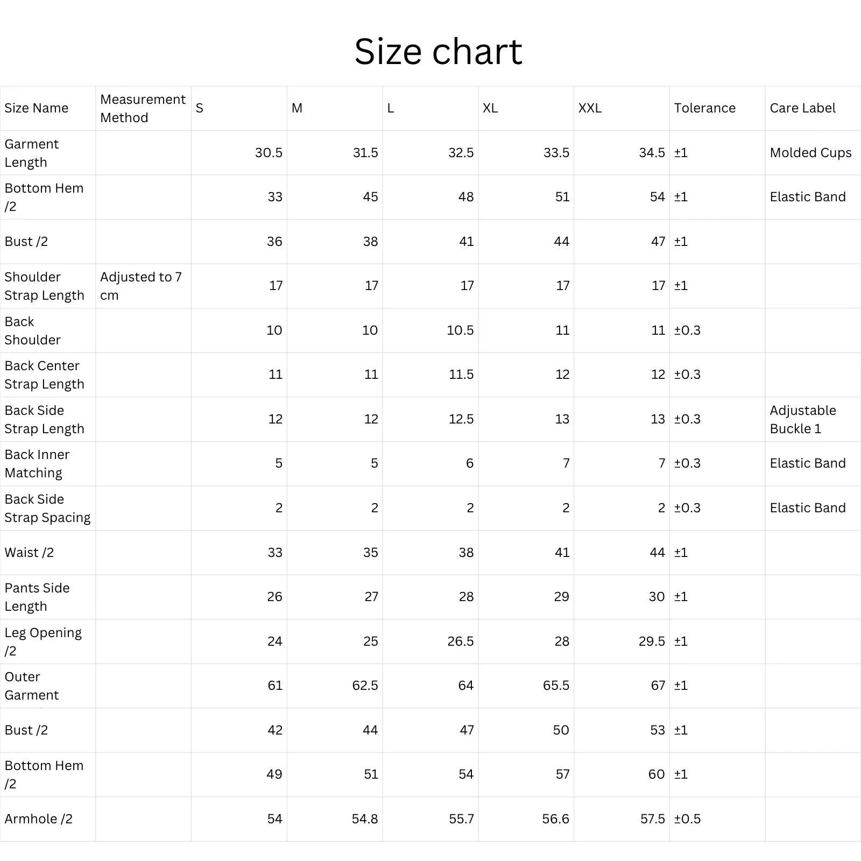The image size is (861, 861).
Task: Click the Size chart title
Action: pyautogui.click(x=438, y=52)
